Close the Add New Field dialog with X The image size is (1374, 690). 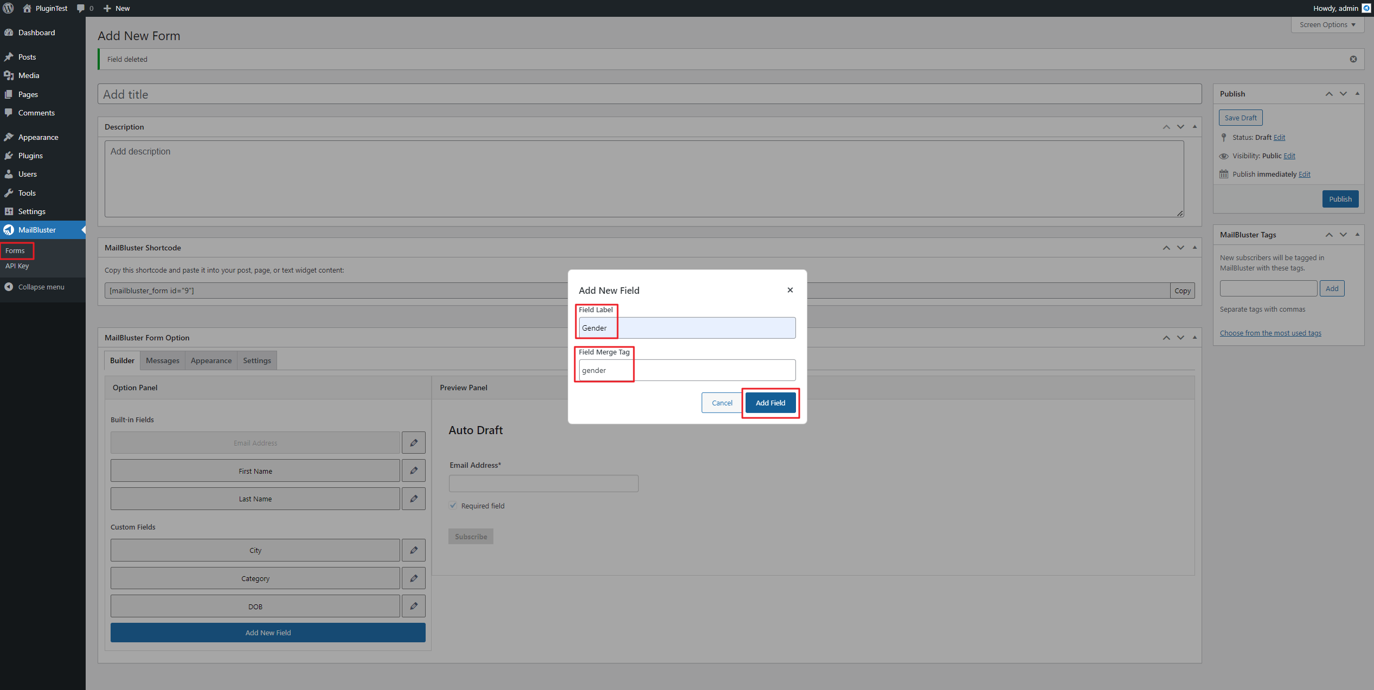790,290
